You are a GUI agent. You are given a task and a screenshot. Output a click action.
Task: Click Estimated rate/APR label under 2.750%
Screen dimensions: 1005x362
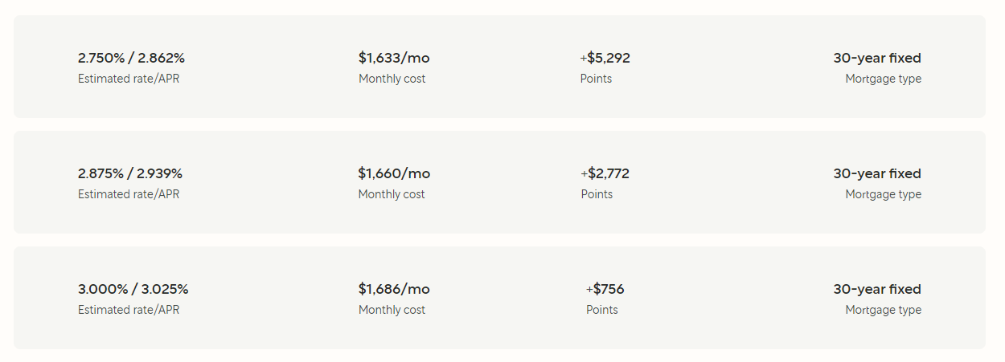(x=129, y=79)
